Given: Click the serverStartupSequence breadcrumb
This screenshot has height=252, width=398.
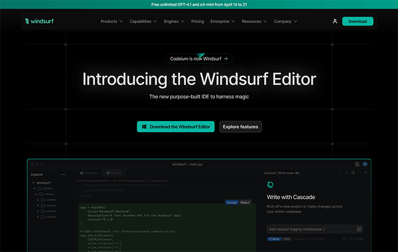Looking at the screenshot, I should [x=129, y=181].
